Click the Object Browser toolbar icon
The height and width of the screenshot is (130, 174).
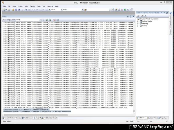(x=119, y=10)
